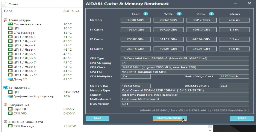The height and width of the screenshot is (132, 256).
Task: Select the CPU Package 53 °C value
Action: click(x=68, y=33)
